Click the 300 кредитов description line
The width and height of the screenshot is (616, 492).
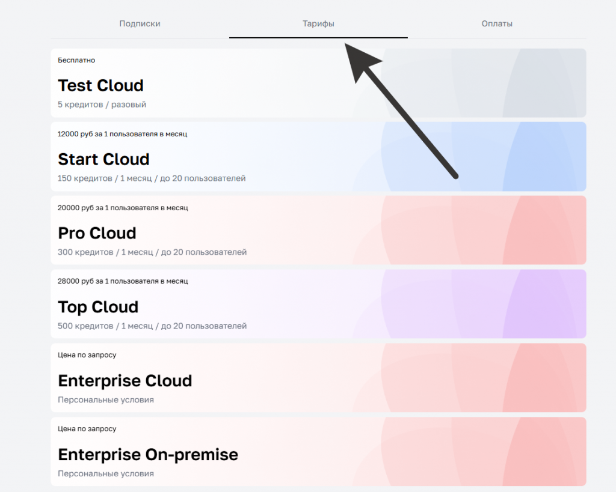tap(152, 252)
